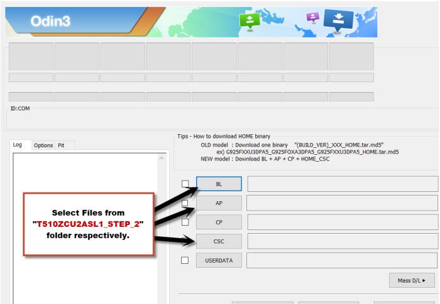Click the BL file path field
The height and width of the screenshot is (304, 440).
pos(343,184)
